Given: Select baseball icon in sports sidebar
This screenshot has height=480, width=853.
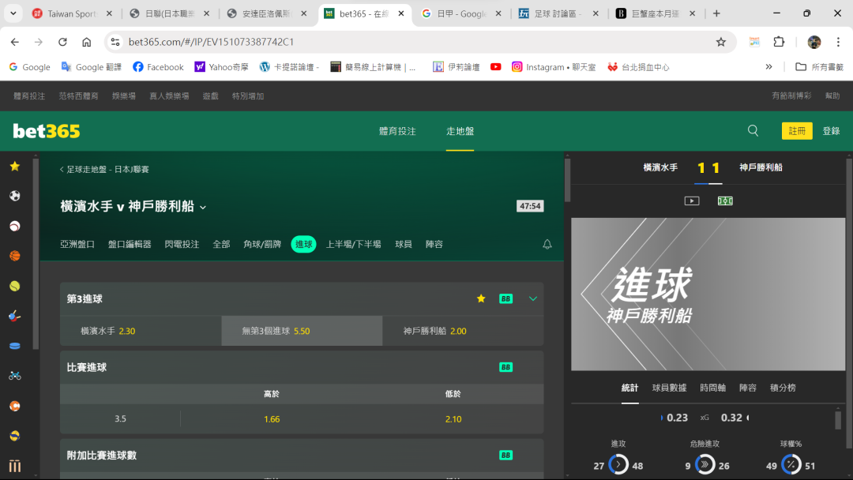Looking at the screenshot, I should click(x=15, y=226).
